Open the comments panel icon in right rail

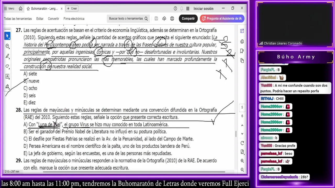point(242,42)
